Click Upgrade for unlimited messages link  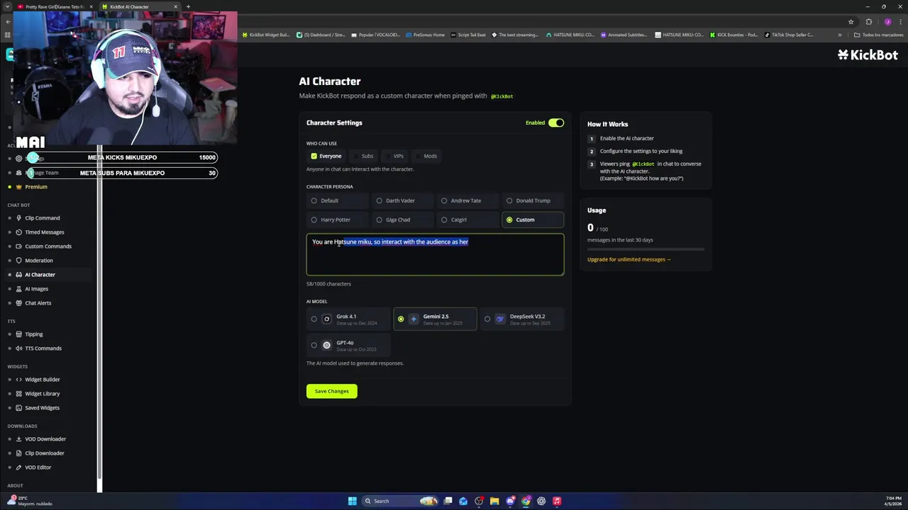click(629, 259)
